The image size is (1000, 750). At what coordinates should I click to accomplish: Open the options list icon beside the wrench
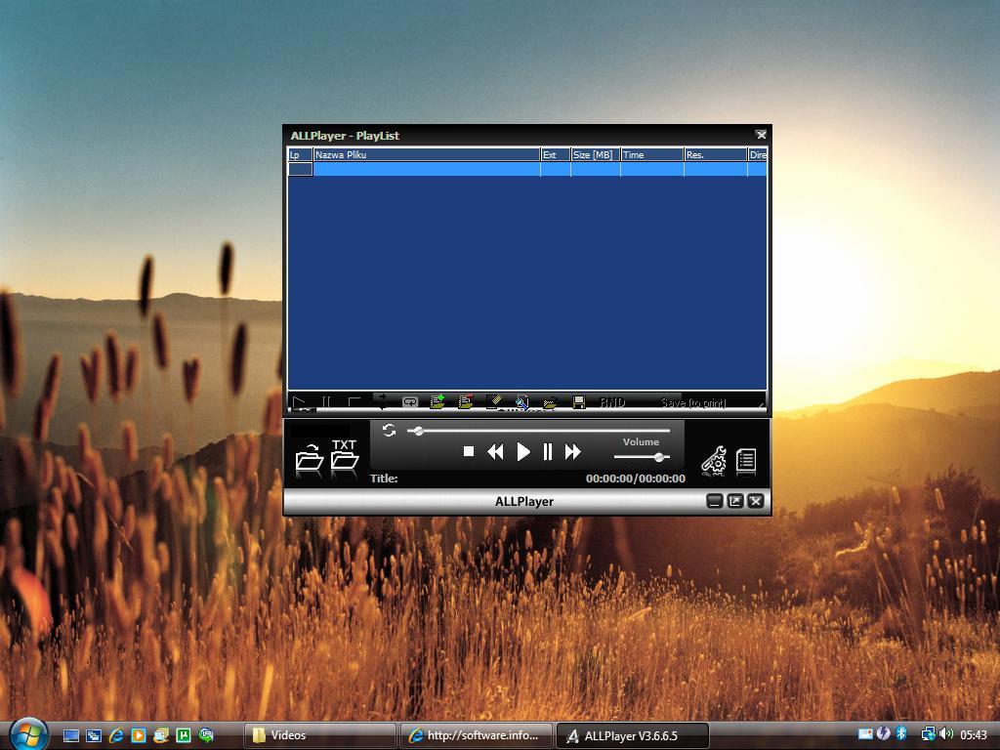tap(745, 459)
